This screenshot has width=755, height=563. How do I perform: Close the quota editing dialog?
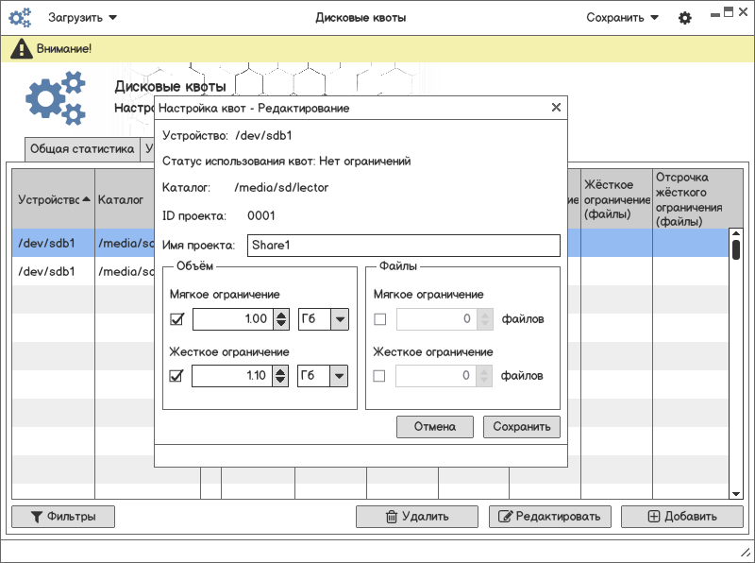(556, 108)
